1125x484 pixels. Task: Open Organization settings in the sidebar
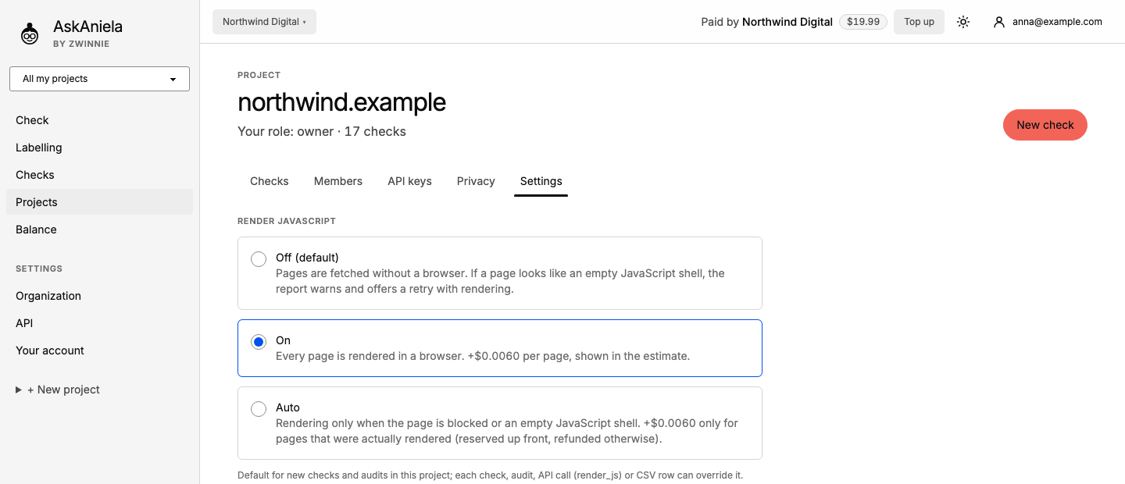pos(99,296)
